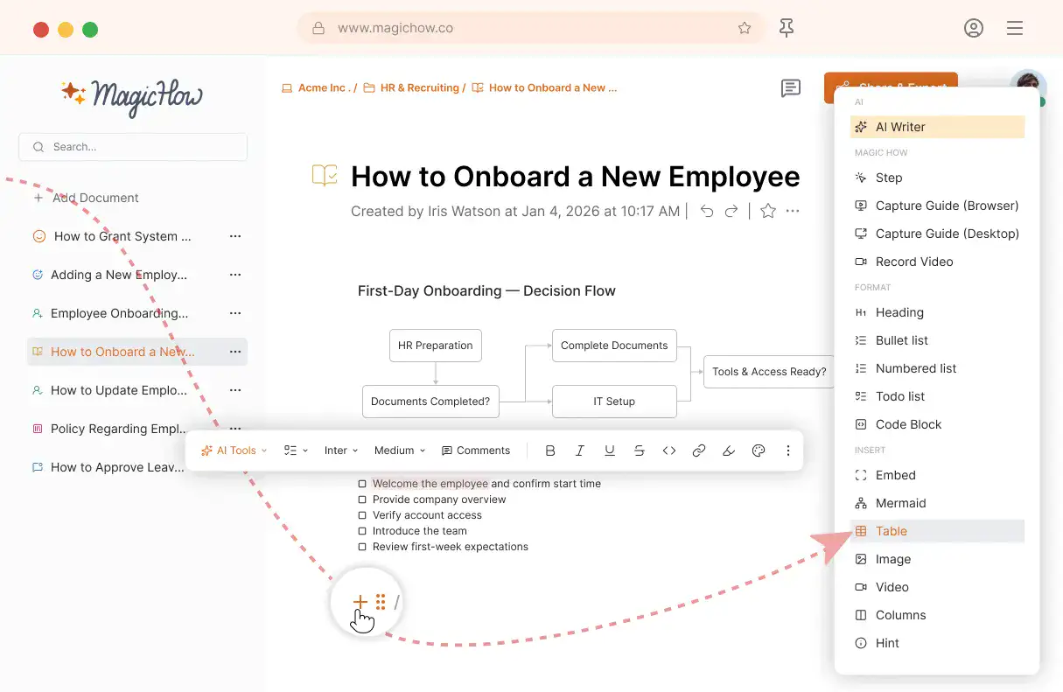Insert a link with the chain icon

point(698,450)
